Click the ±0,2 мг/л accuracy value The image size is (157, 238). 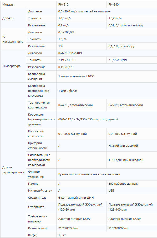[115, 18]
